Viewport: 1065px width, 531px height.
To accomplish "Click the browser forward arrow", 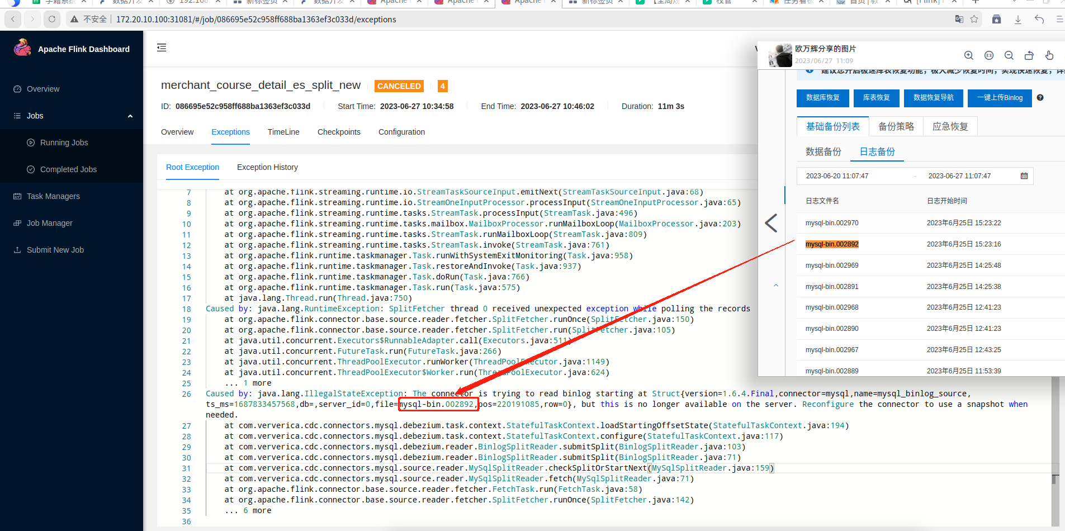I will pyautogui.click(x=32, y=19).
